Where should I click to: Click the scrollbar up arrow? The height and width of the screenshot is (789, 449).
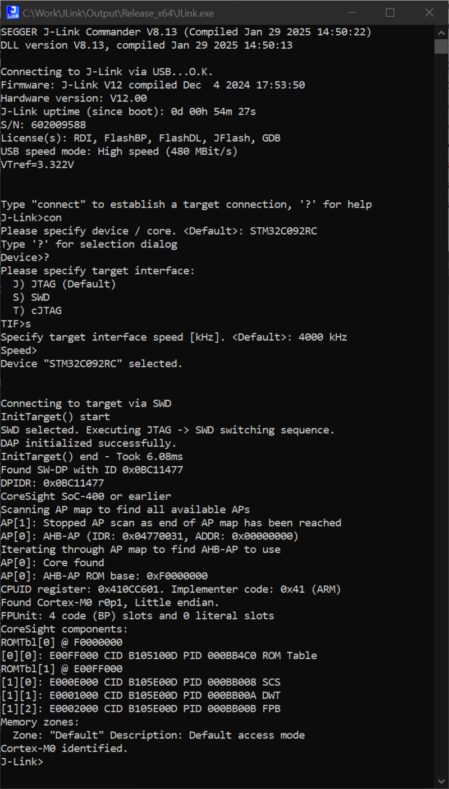(442, 32)
